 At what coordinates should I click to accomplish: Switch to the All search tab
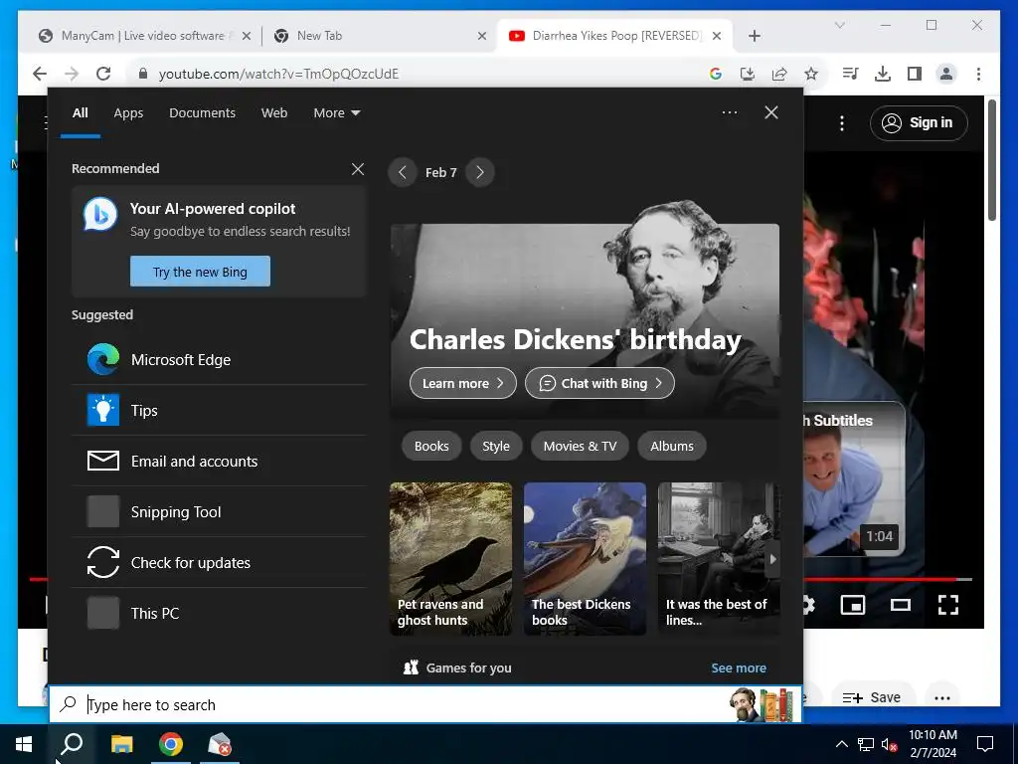(x=80, y=113)
